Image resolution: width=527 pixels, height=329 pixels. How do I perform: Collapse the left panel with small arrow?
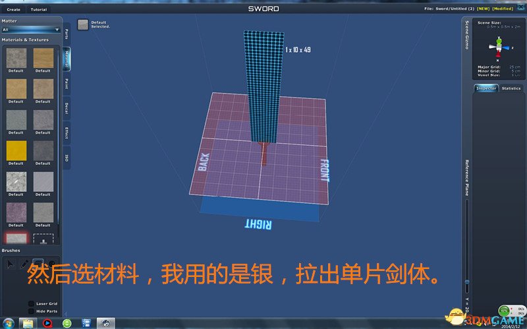(66, 314)
